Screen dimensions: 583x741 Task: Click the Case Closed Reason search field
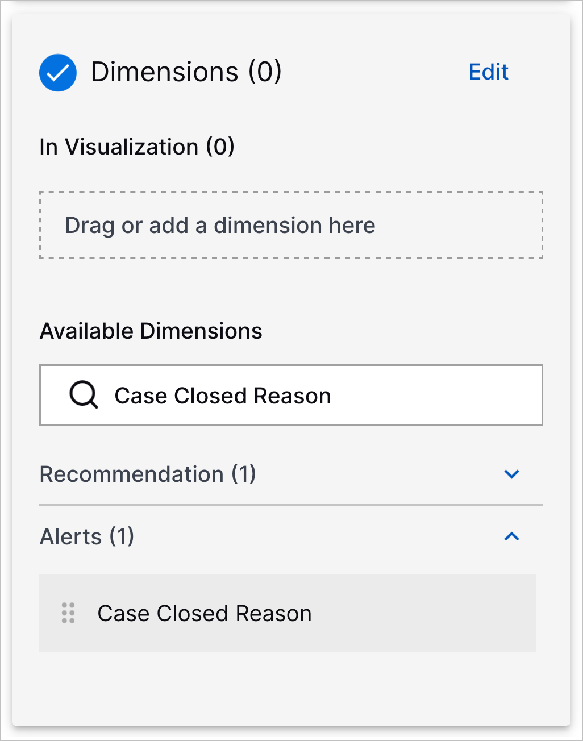point(291,395)
